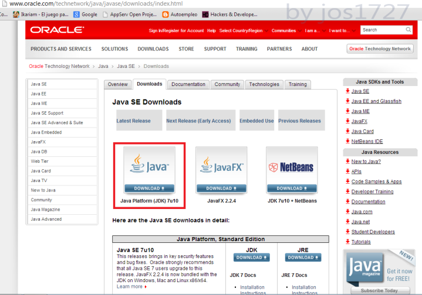This screenshot has height=295, width=422.
Task: Open the Code Samples & Apps link
Action: click(376, 181)
